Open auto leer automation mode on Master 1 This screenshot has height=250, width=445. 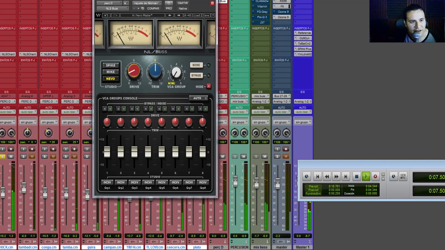pos(302,112)
